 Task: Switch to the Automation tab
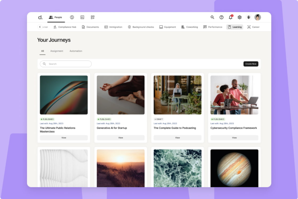click(x=76, y=51)
